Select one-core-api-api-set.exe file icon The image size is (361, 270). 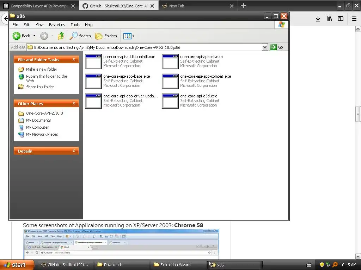170,62
